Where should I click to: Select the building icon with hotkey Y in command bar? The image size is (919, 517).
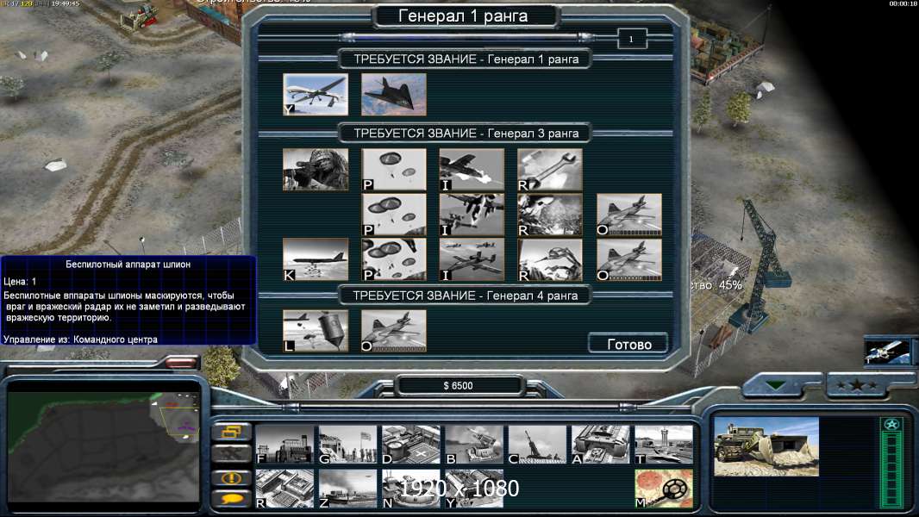pos(474,489)
